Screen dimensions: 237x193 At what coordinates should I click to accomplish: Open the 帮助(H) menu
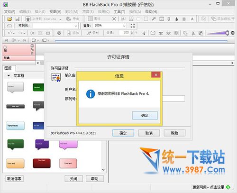point(151,12)
